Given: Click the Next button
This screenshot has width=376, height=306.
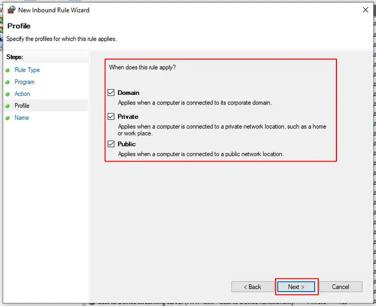Looking at the screenshot, I should coord(296,287).
